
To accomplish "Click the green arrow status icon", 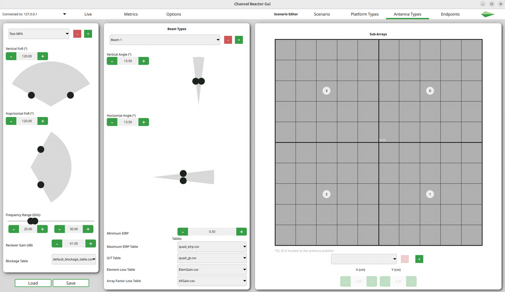I will pyautogui.click(x=487, y=14).
